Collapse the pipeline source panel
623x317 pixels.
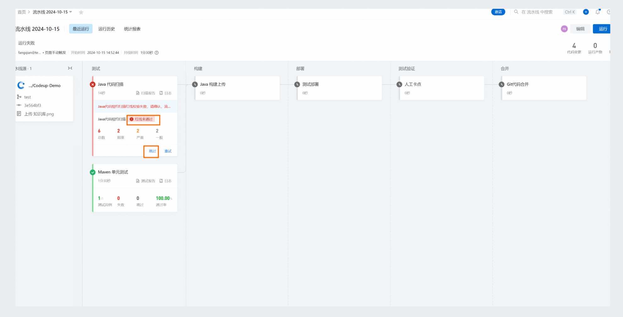point(70,68)
